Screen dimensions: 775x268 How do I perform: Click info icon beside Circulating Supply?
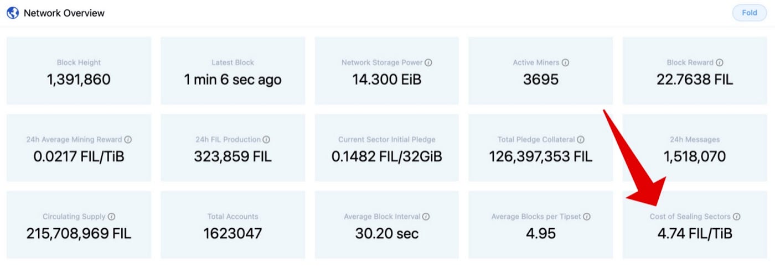(111, 217)
